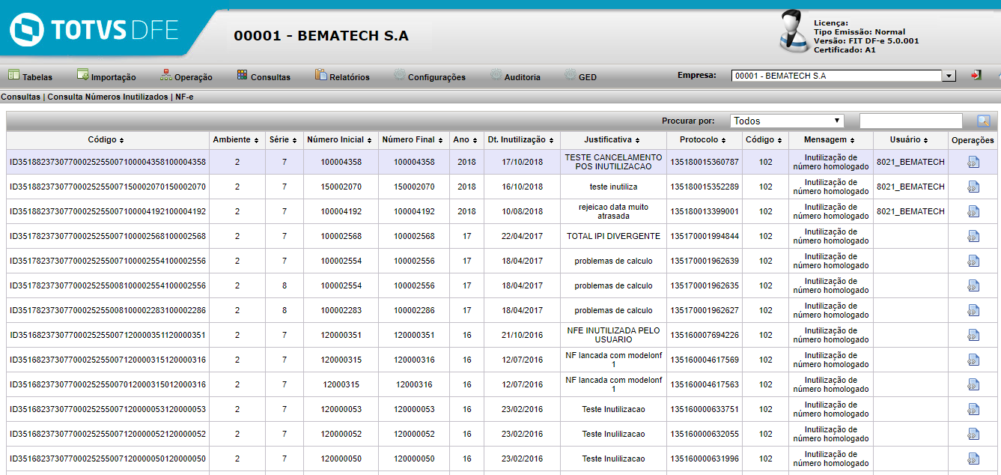Expand the Empresa dropdown arrow

(949, 76)
